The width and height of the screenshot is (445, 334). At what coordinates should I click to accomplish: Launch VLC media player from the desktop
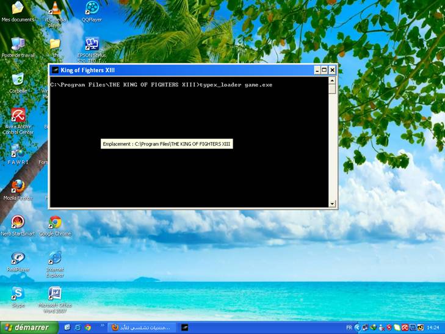[55, 14]
